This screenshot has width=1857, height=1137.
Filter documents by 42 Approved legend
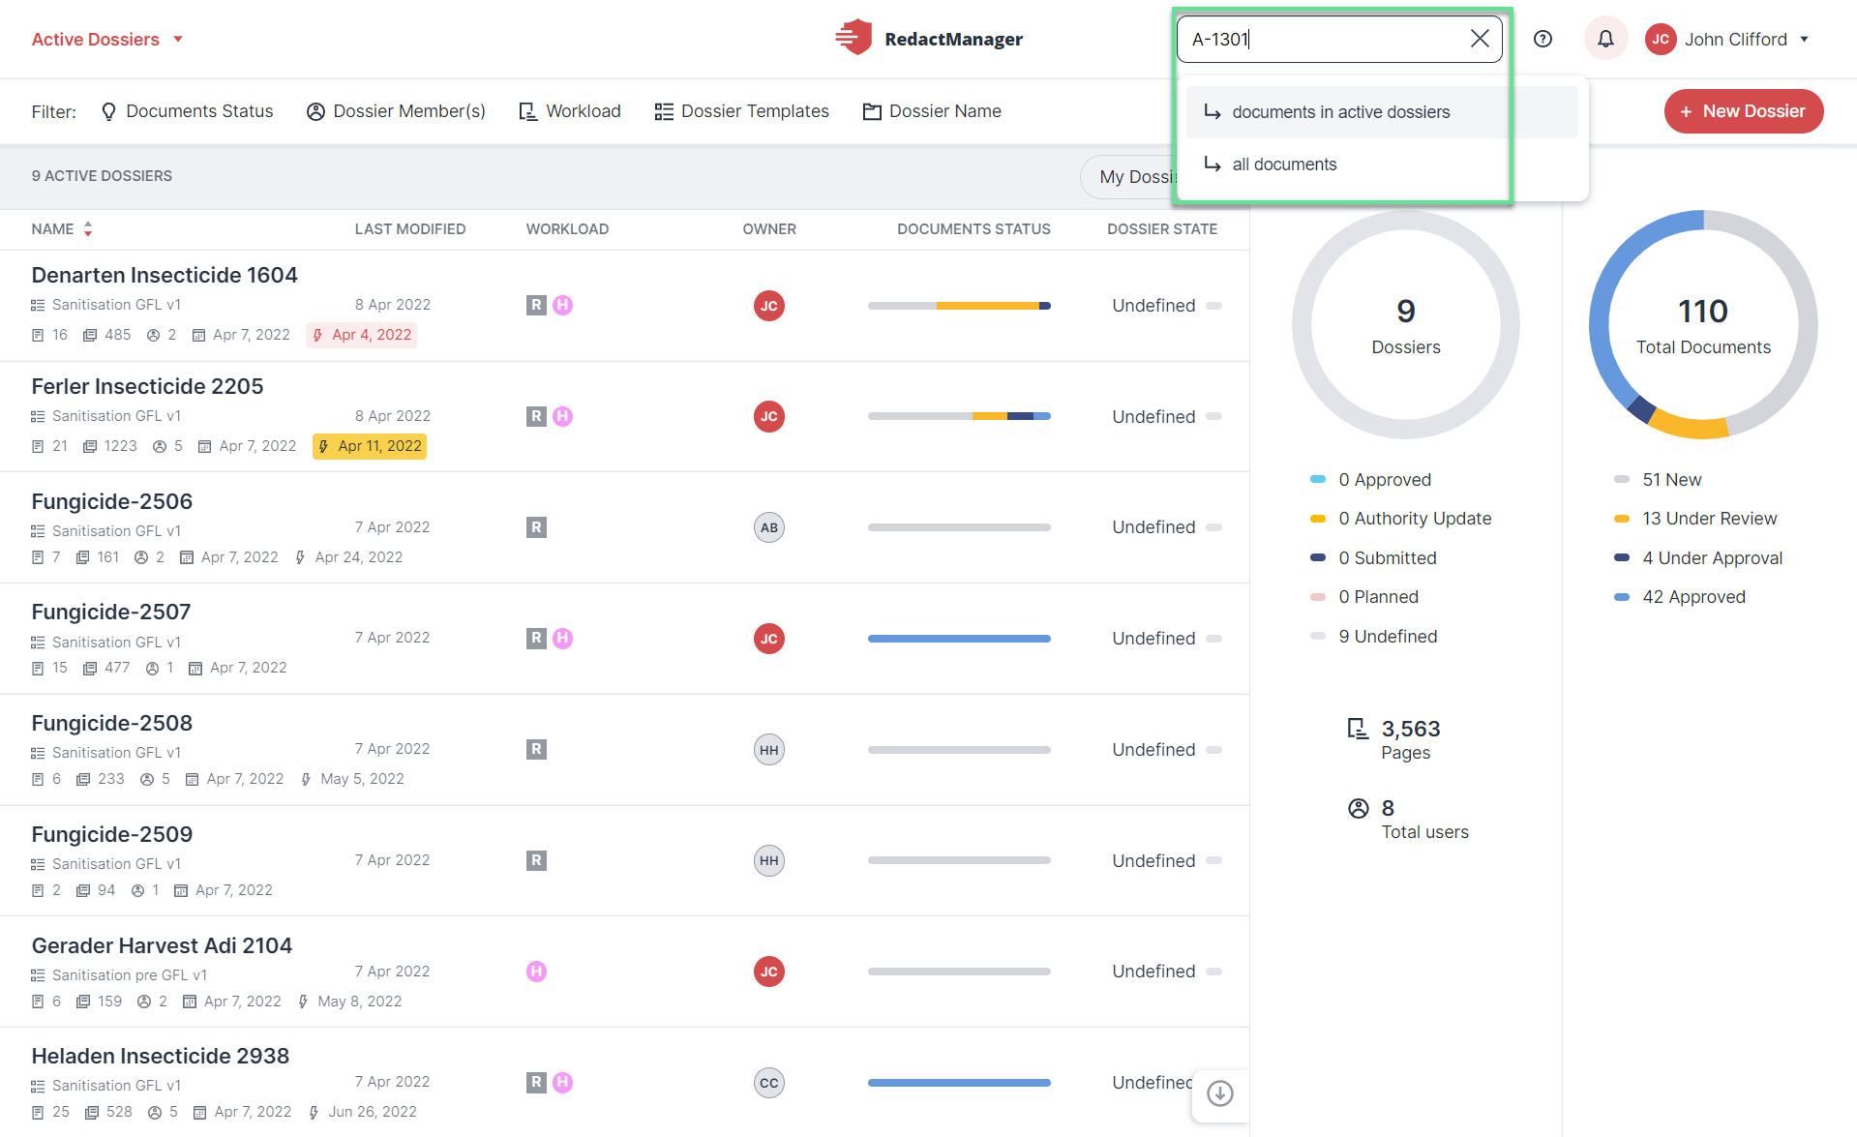click(1680, 597)
